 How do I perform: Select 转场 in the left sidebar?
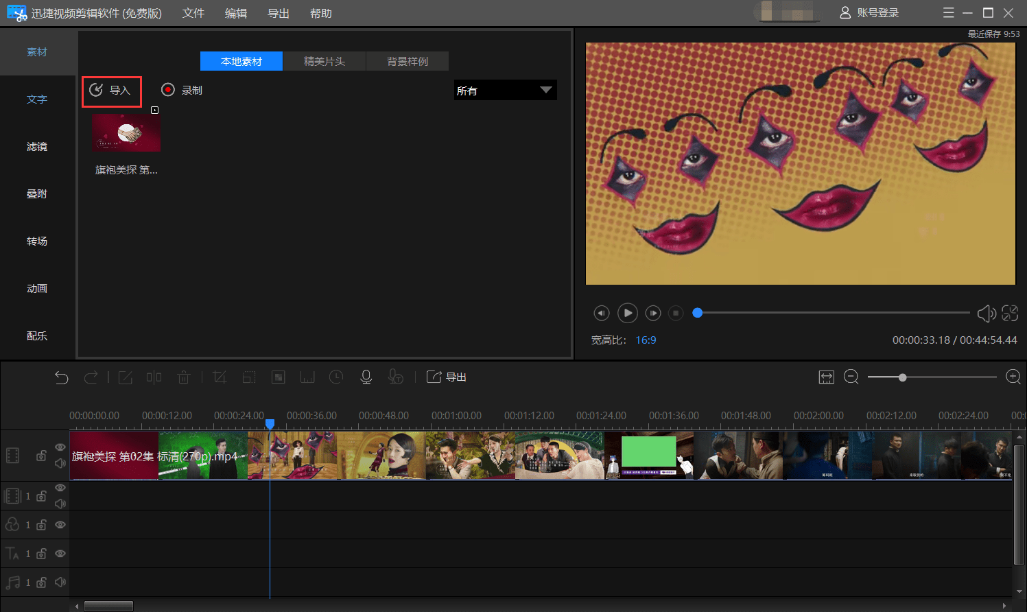click(x=37, y=242)
